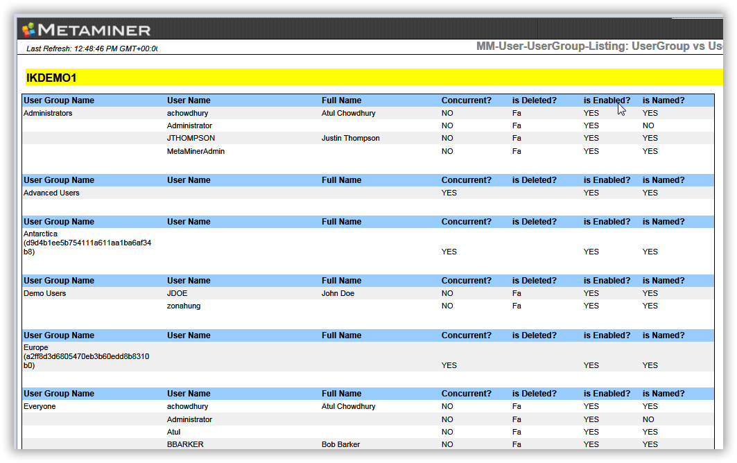Screen dimensions: 737x463
Task: Click NO named value for Administrator in Everyone
Action: pos(648,419)
